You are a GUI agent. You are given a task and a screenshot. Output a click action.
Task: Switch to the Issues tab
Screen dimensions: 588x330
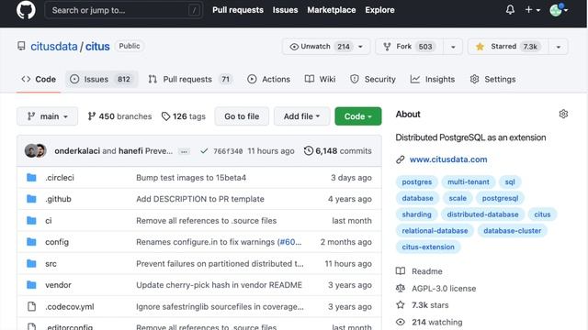[102, 80]
